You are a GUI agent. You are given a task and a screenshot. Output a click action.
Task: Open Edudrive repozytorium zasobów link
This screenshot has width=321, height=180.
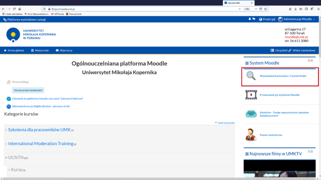pos(284,114)
